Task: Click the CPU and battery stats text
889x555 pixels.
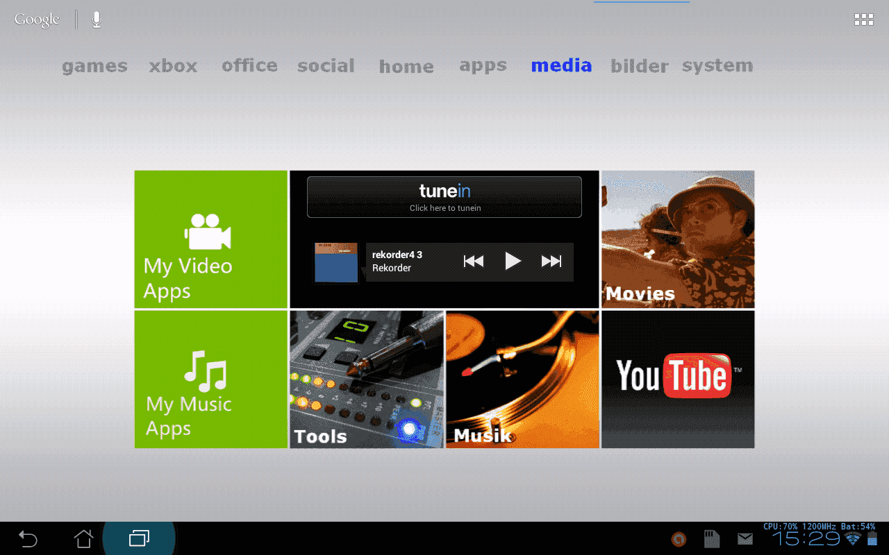Action: coord(819,527)
